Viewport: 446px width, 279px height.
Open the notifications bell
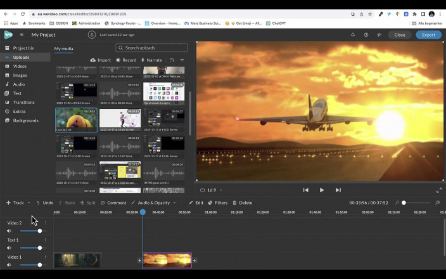tap(353, 35)
